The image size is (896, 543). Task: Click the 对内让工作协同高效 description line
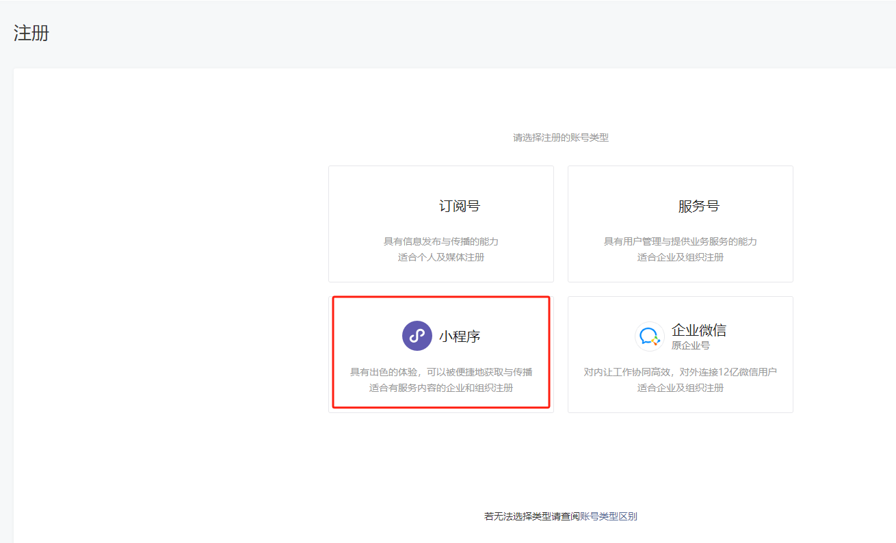(680, 372)
